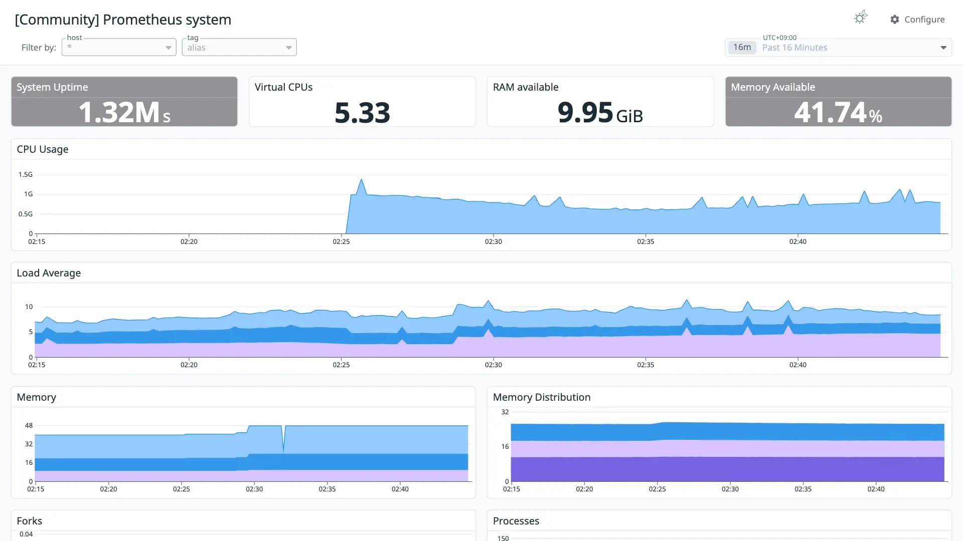Click the 32 axis label on Memory Distribution

pos(505,412)
